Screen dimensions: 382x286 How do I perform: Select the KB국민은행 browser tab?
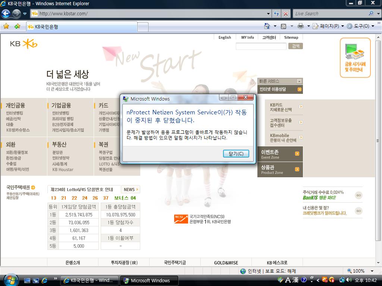[82, 27]
